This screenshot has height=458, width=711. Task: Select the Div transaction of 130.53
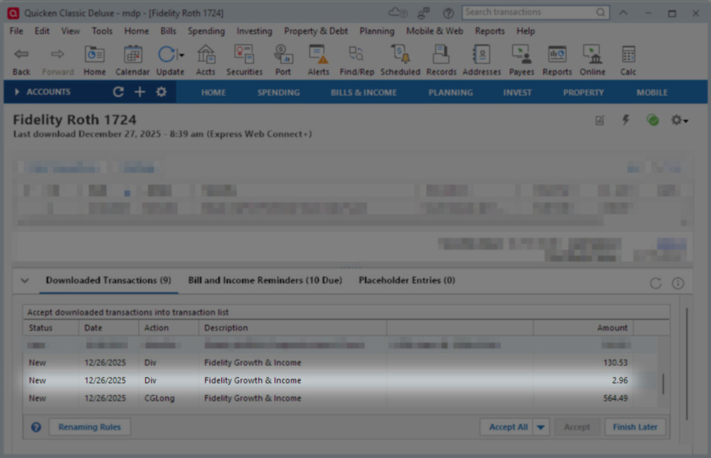340,363
